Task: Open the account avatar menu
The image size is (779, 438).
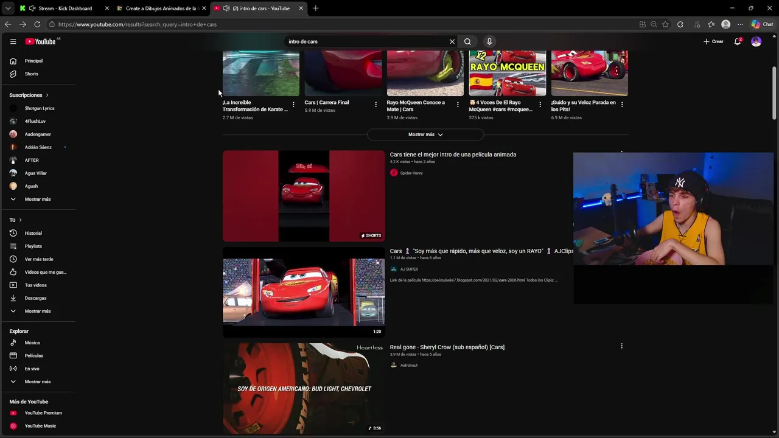Action: tap(756, 41)
